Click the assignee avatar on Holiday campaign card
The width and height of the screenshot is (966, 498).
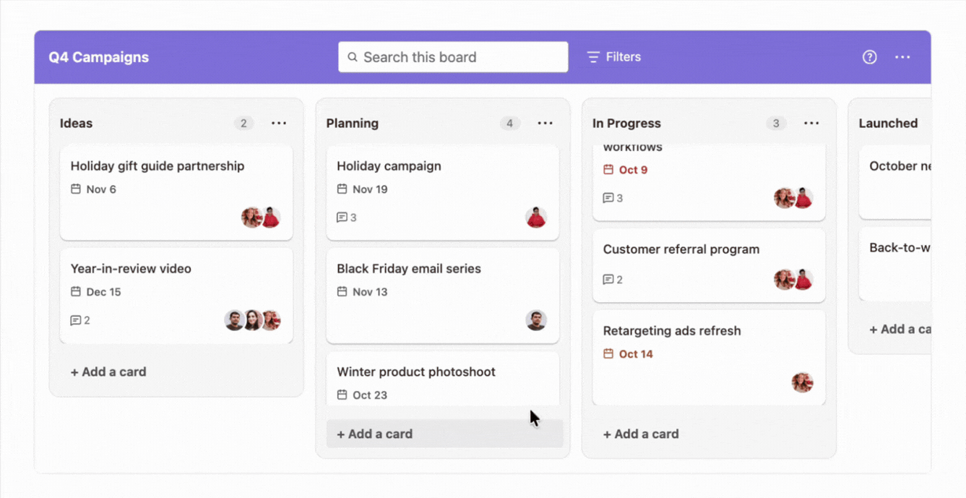point(536,218)
